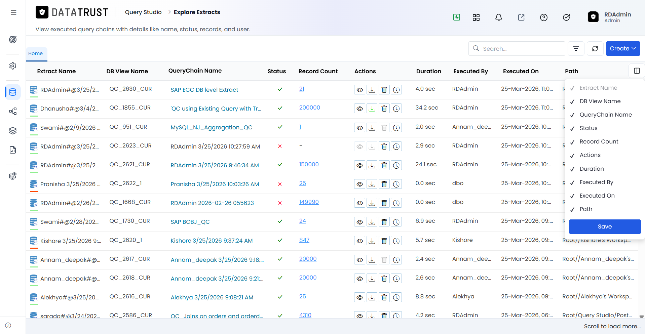Open the monitor settings sidebar icon
This screenshot has height=334, width=645.
[13, 176]
